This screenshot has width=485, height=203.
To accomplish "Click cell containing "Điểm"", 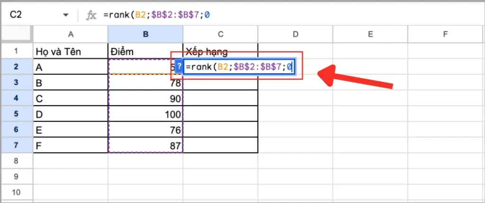I will [145, 51].
